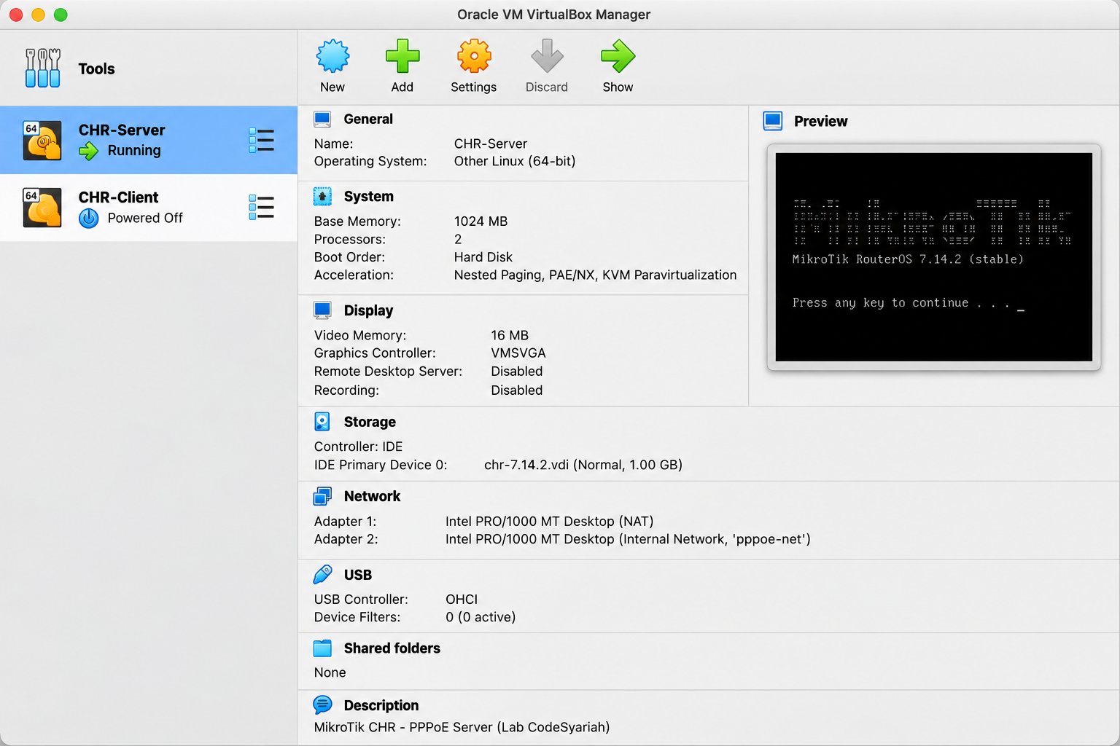Viewport: 1120px width, 746px height.
Task: Click the '1024 MB' base memory value
Action: (x=481, y=221)
